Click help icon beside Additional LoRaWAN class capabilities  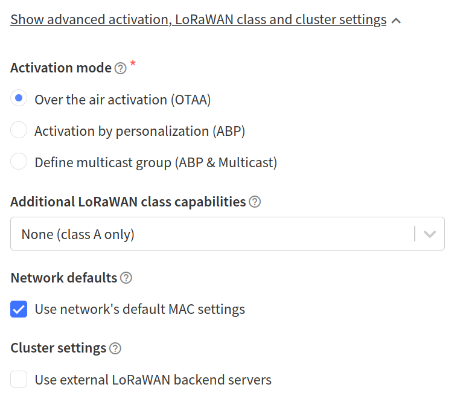[255, 202]
